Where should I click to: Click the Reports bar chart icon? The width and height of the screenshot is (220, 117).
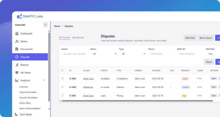click(x=17, y=65)
